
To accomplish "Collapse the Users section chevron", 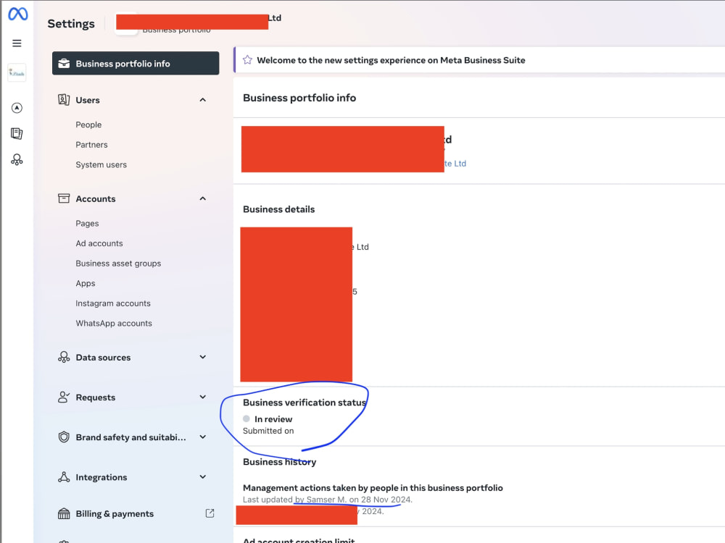I will click(x=202, y=100).
